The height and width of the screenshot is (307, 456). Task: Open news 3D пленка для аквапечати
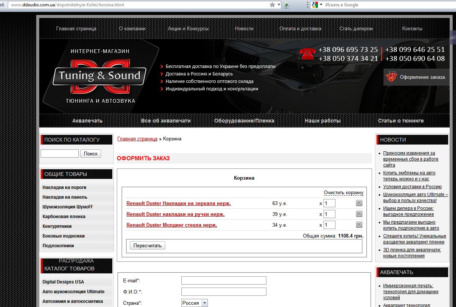[412, 253]
